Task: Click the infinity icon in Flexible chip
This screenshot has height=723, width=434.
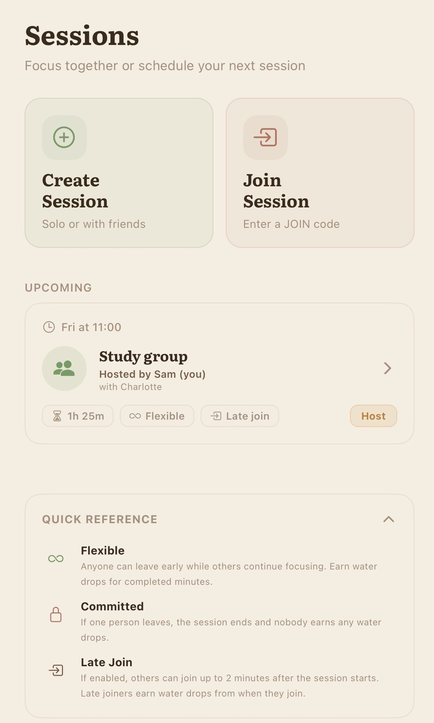Action: point(135,416)
